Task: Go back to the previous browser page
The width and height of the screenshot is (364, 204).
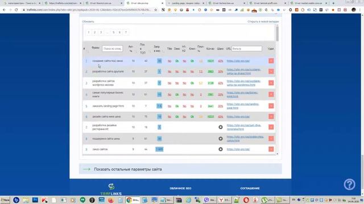Action: 4,10
